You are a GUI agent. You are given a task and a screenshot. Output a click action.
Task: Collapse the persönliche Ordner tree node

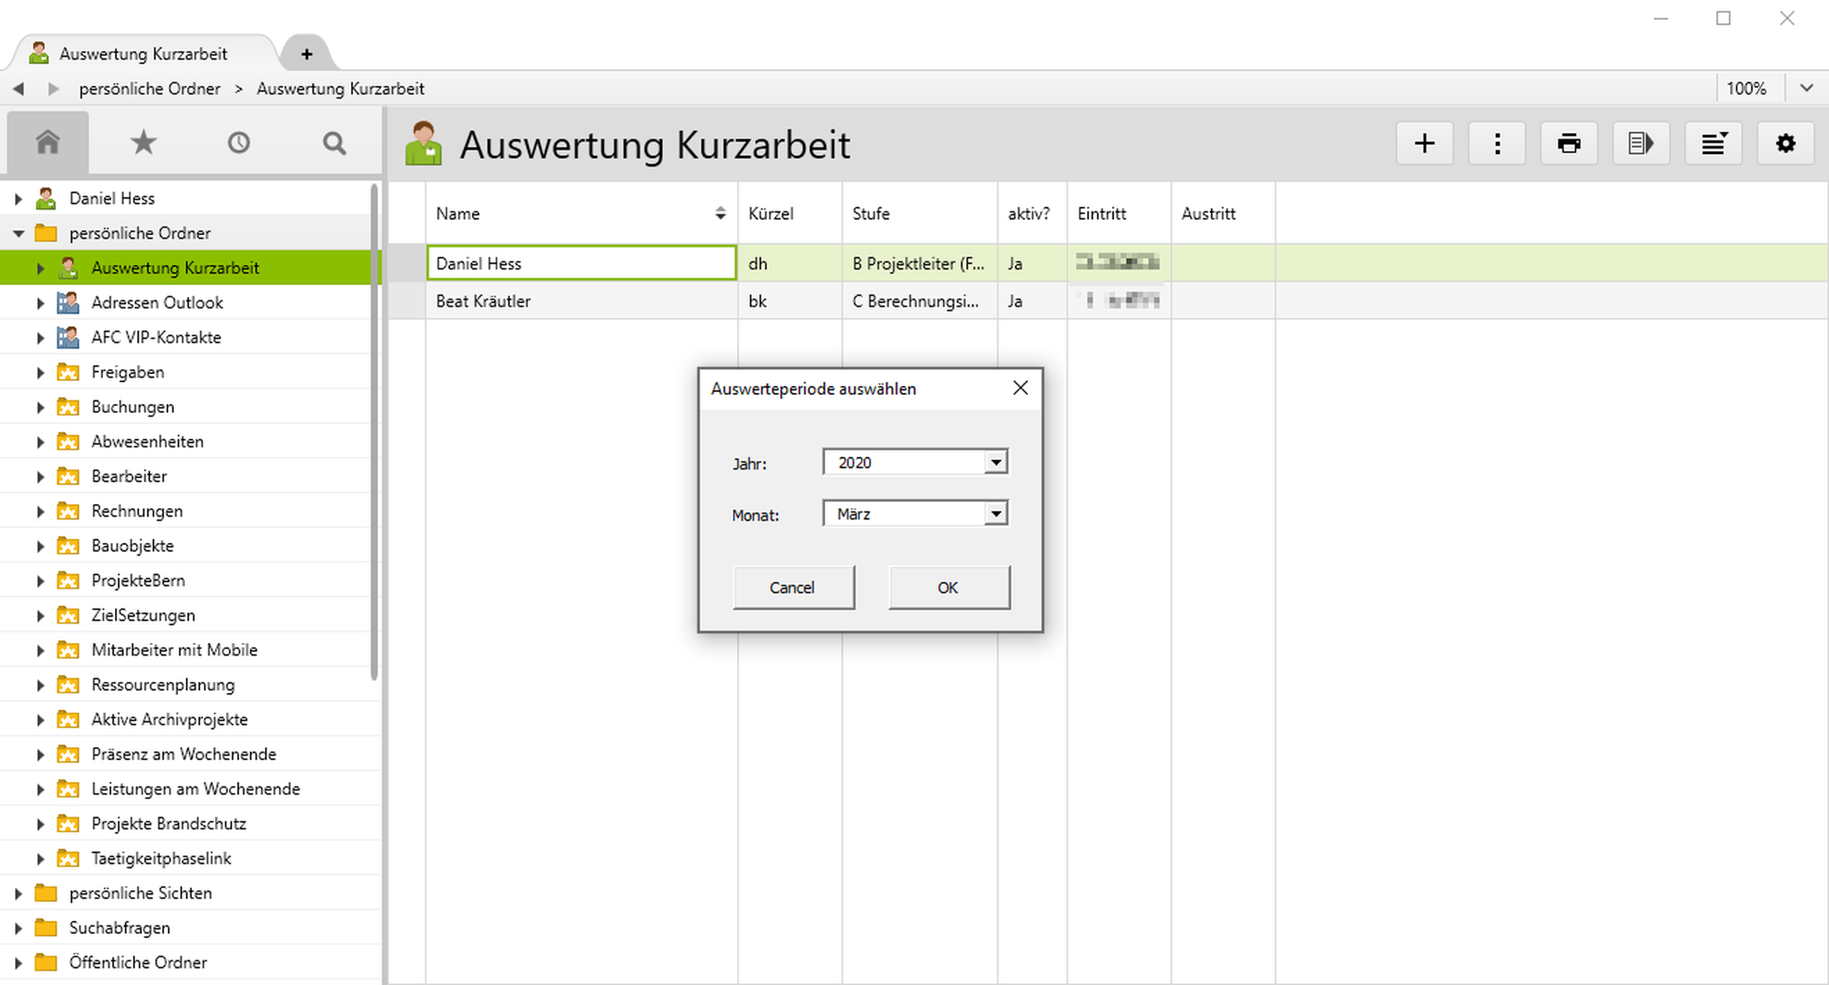coord(19,233)
